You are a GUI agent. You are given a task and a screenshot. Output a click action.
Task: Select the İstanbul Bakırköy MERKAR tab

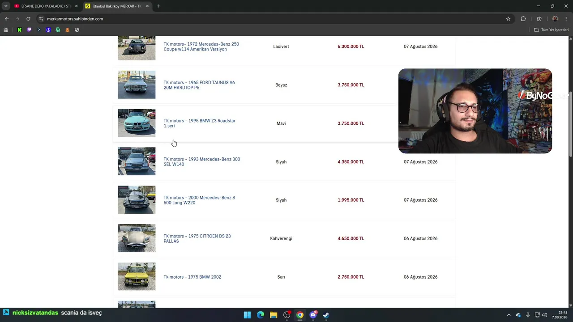(x=117, y=6)
